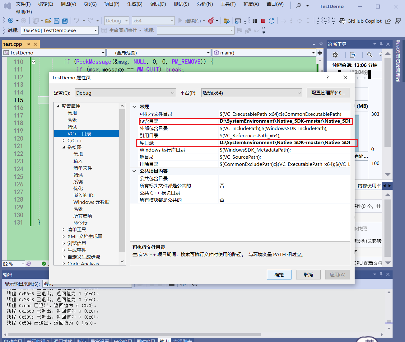Viewport: 405px width, 342px height.
Task: Click the GitHub Copilot button
Action: pos(361,21)
